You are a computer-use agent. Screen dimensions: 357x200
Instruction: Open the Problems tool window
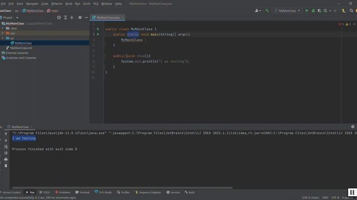(x=63, y=192)
